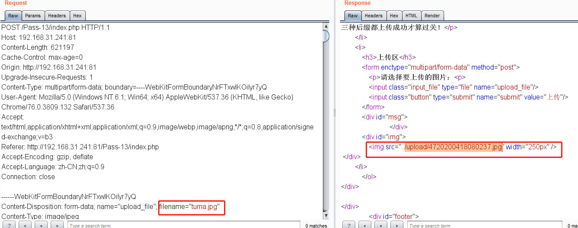Image resolution: width=578 pixels, height=228 pixels.
Task: Click the h3 上传区 heading line
Action: (x=389, y=57)
